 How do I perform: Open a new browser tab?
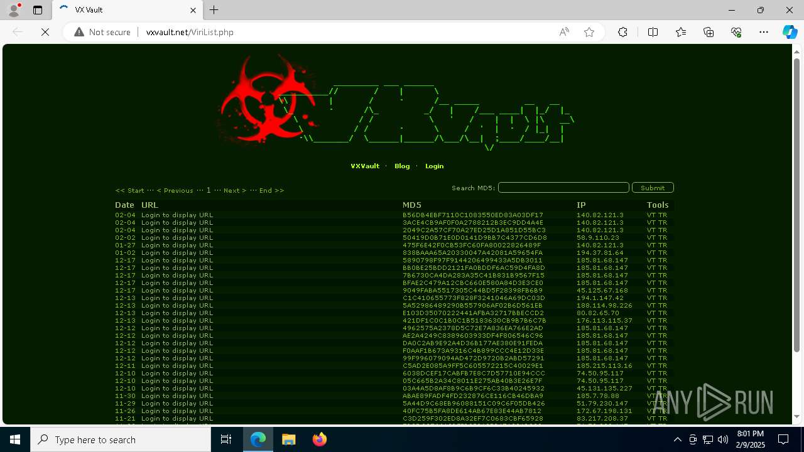(x=214, y=10)
